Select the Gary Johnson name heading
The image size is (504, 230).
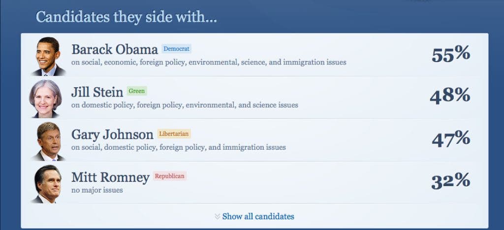(x=112, y=134)
